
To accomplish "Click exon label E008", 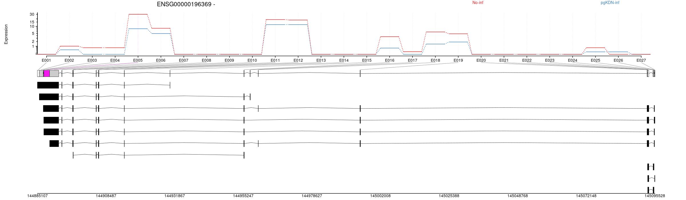I will click(x=206, y=60).
